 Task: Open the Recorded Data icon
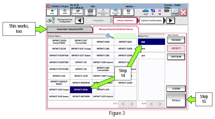(116, 12)
